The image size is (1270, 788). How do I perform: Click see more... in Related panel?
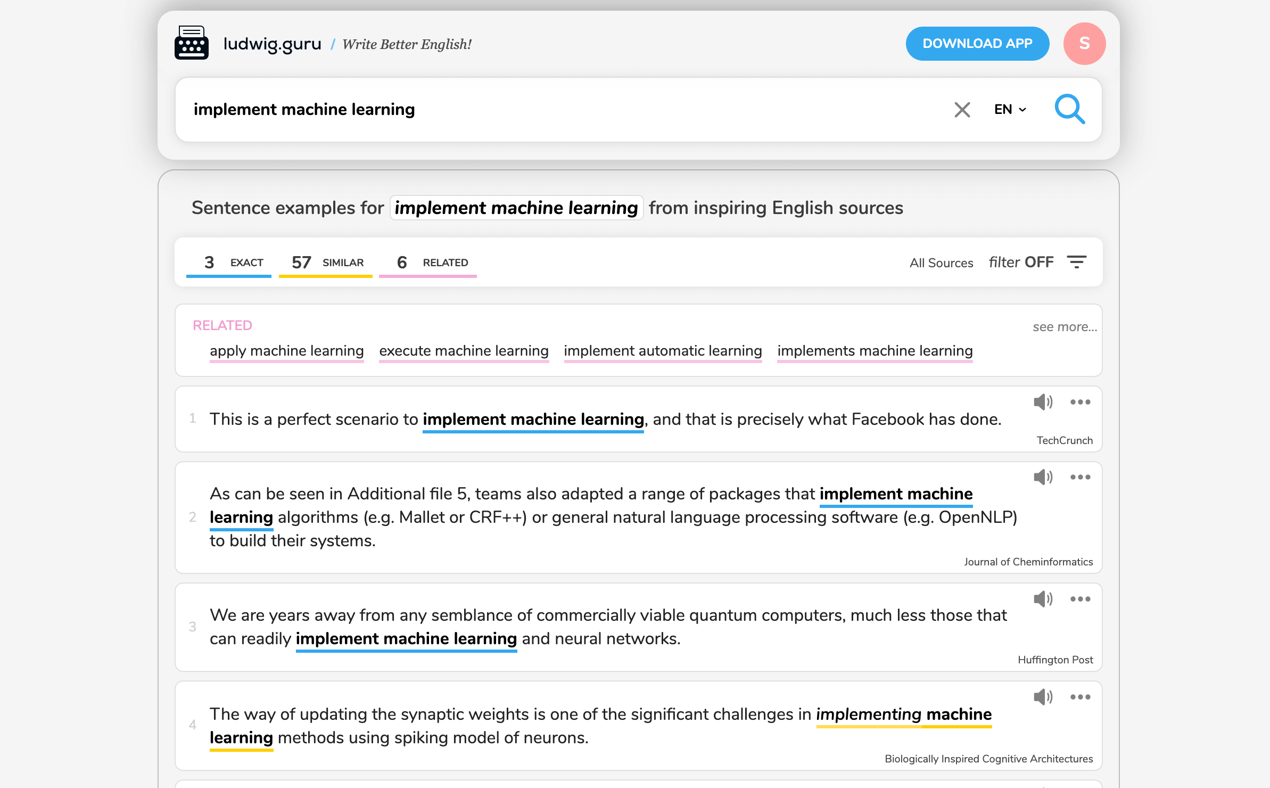coord(1065,327)
